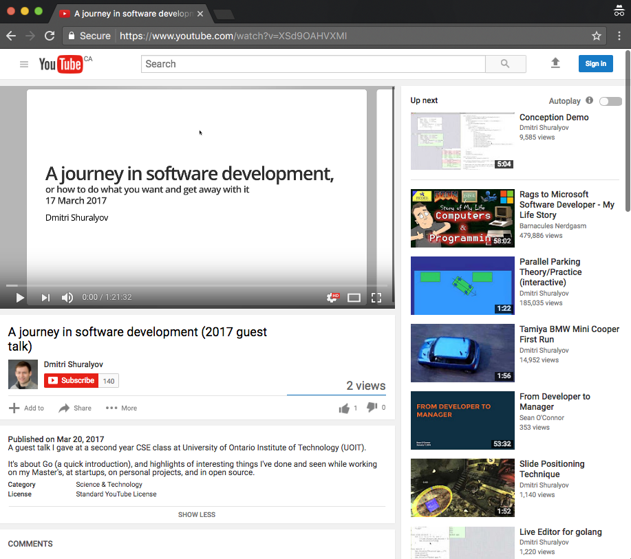Click the browser forward arrow
This screenshot has width=631, height=559.
(x=30, y=36)
